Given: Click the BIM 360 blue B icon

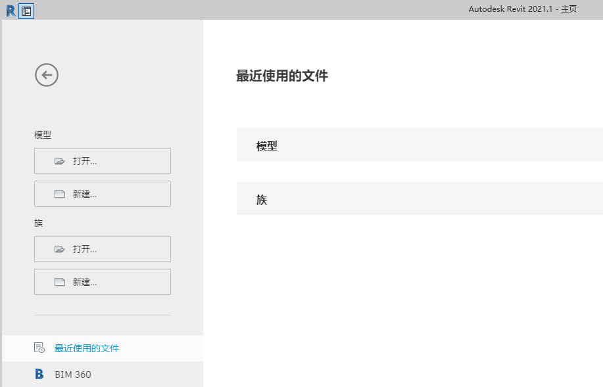Looking at the screenshot, I should [x=39, y=374].
